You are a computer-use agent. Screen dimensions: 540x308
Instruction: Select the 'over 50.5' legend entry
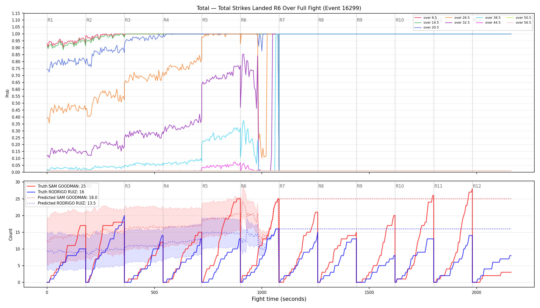[x=519, y=18]
